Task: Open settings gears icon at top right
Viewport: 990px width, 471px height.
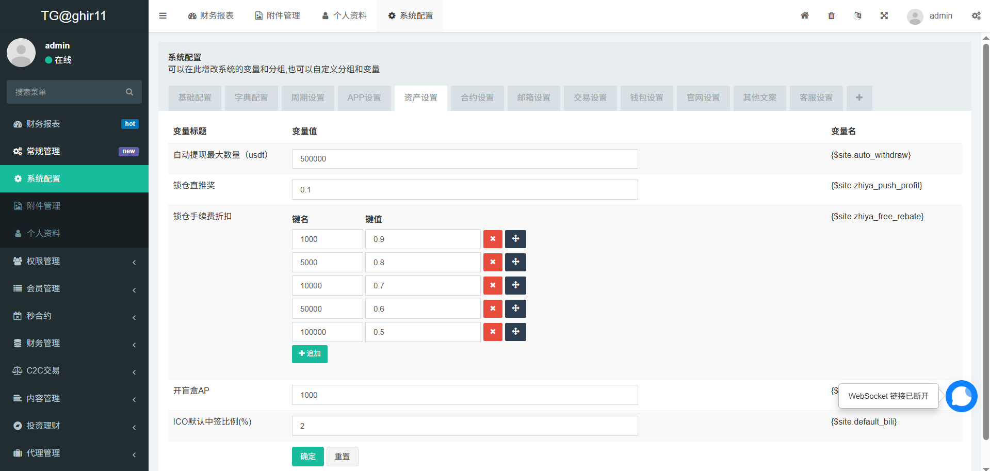Action: coord(976,15)
